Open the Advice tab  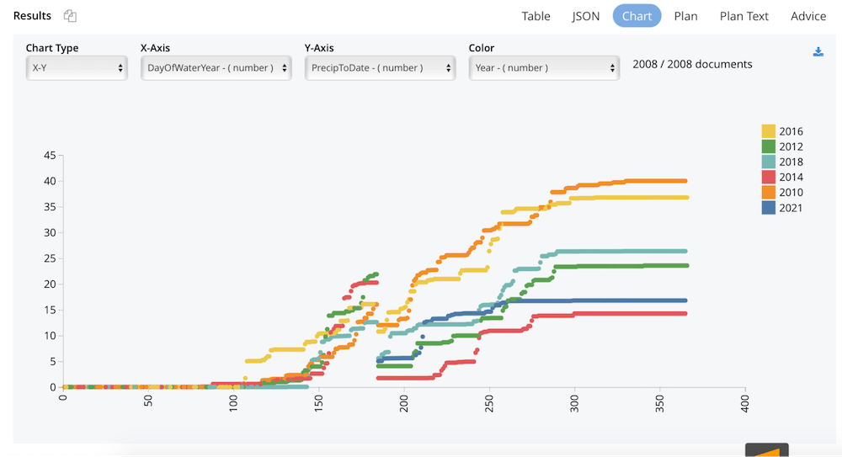pos(808,16)
